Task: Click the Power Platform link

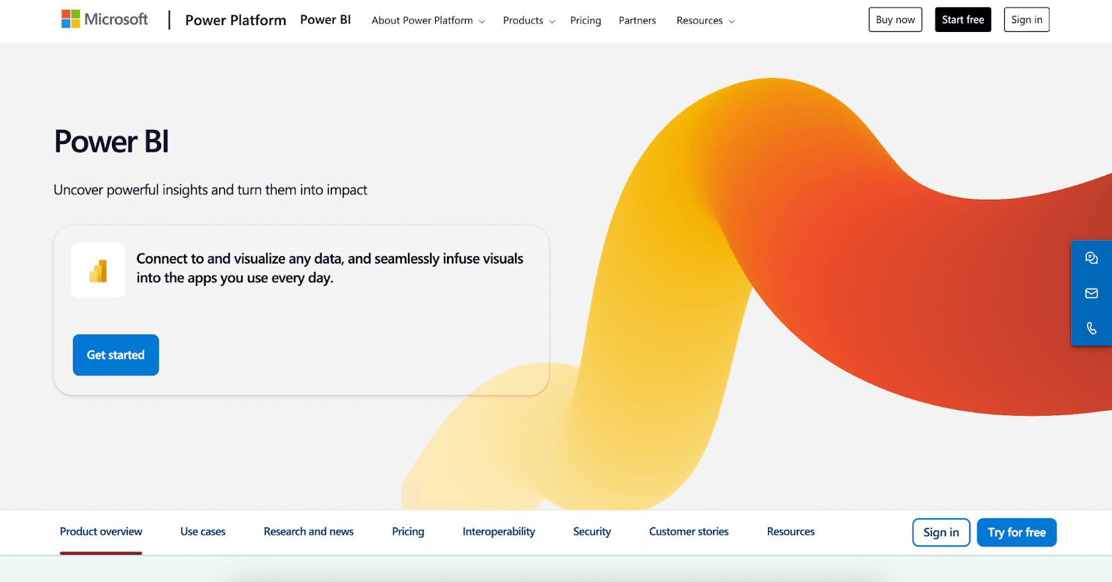Action: click(236, 20)
